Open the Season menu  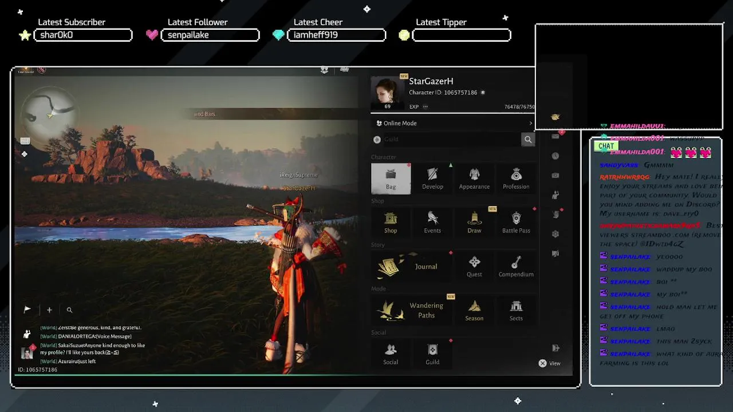474,310
